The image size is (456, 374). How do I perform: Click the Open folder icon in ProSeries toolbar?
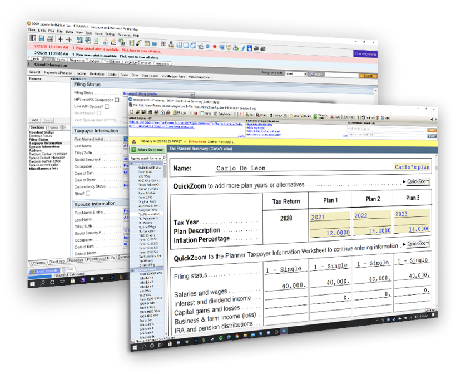[x=137, y=112]
